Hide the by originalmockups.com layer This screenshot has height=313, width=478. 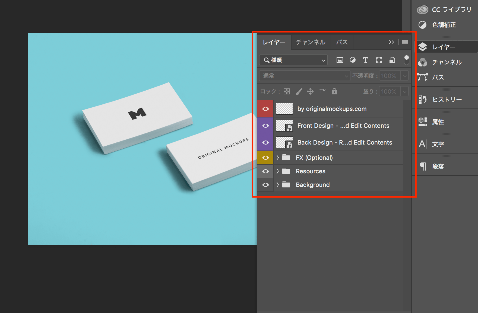click(x=265, y=109)
